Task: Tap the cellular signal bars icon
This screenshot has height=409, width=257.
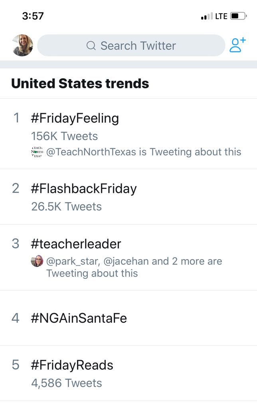Action: pyautogui.click(x=207, y=17)
